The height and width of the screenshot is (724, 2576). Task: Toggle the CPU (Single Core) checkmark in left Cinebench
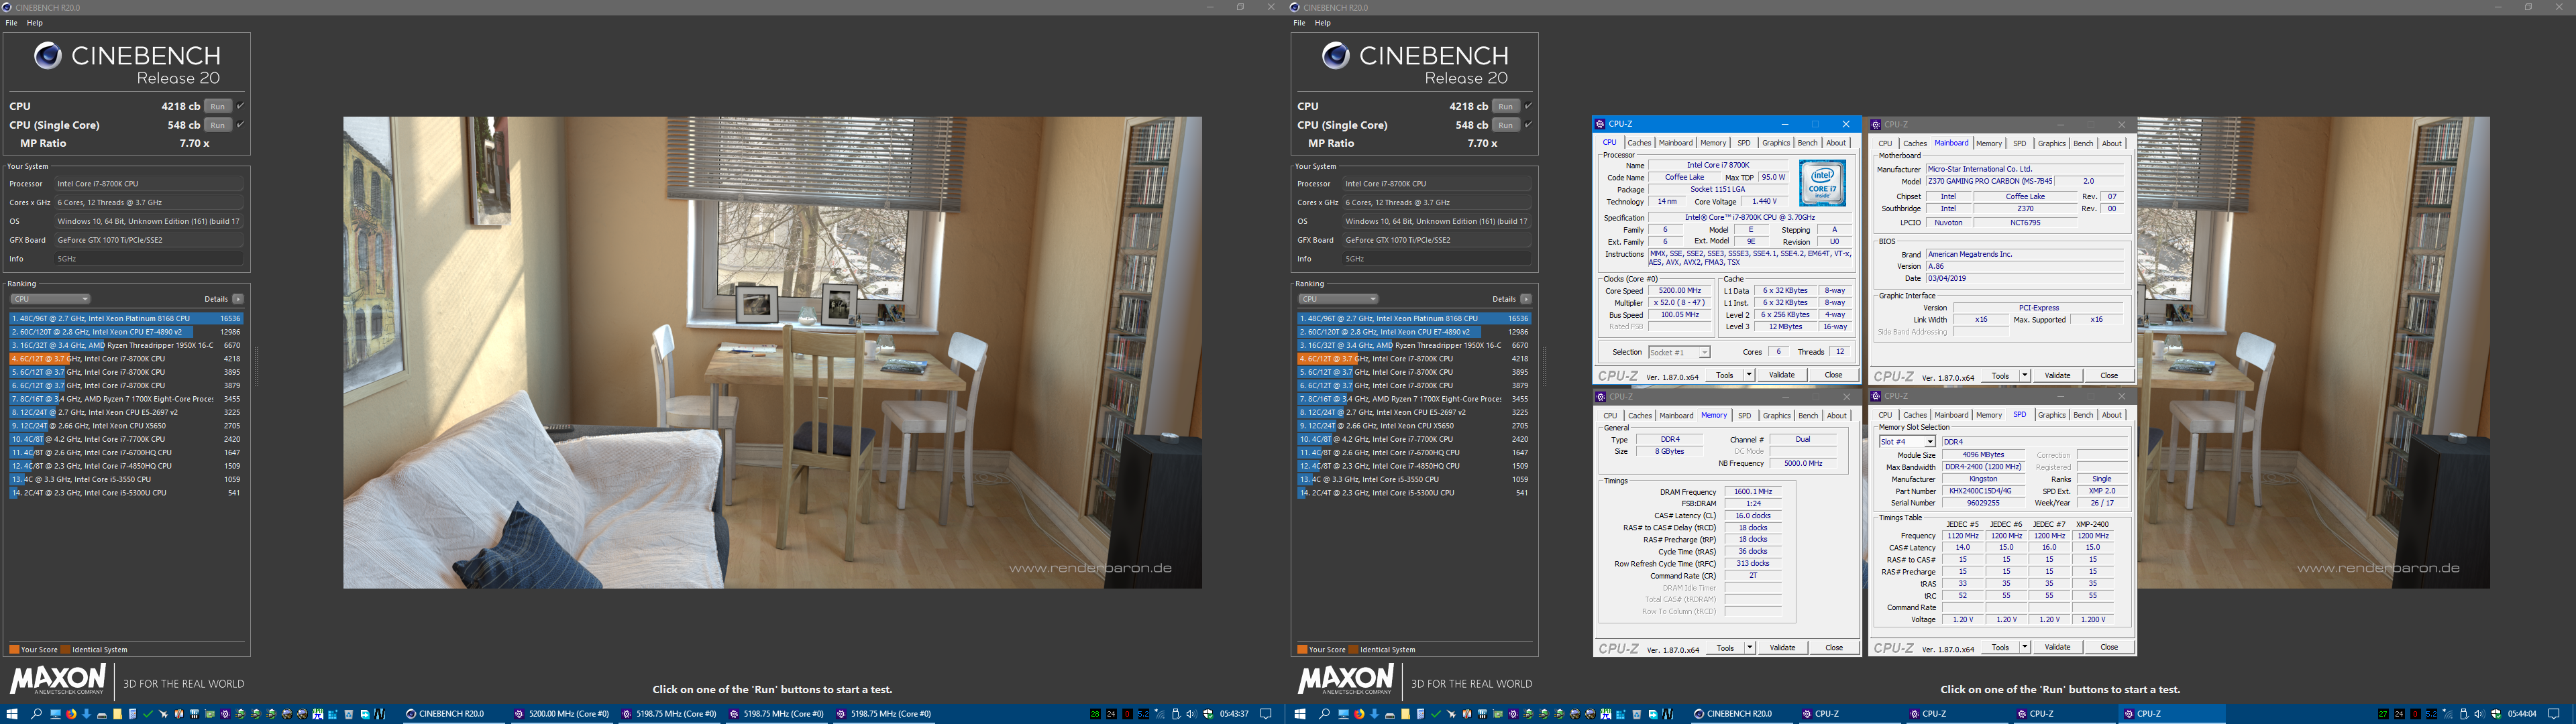pos(240,125)
